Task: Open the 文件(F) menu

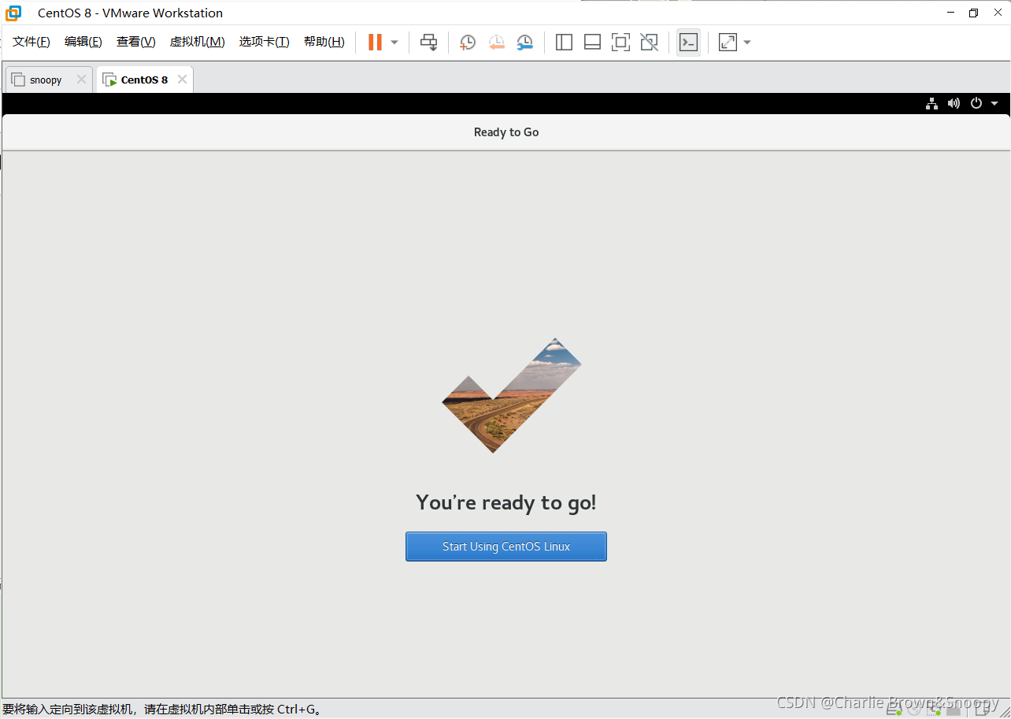Action: click(31, 42)
